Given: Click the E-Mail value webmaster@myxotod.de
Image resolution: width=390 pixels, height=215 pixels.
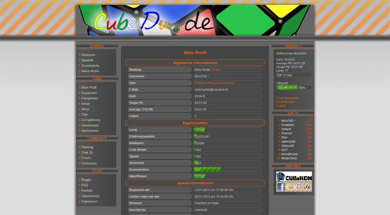Looking at the screenshot, I should (x=211, y=90).
